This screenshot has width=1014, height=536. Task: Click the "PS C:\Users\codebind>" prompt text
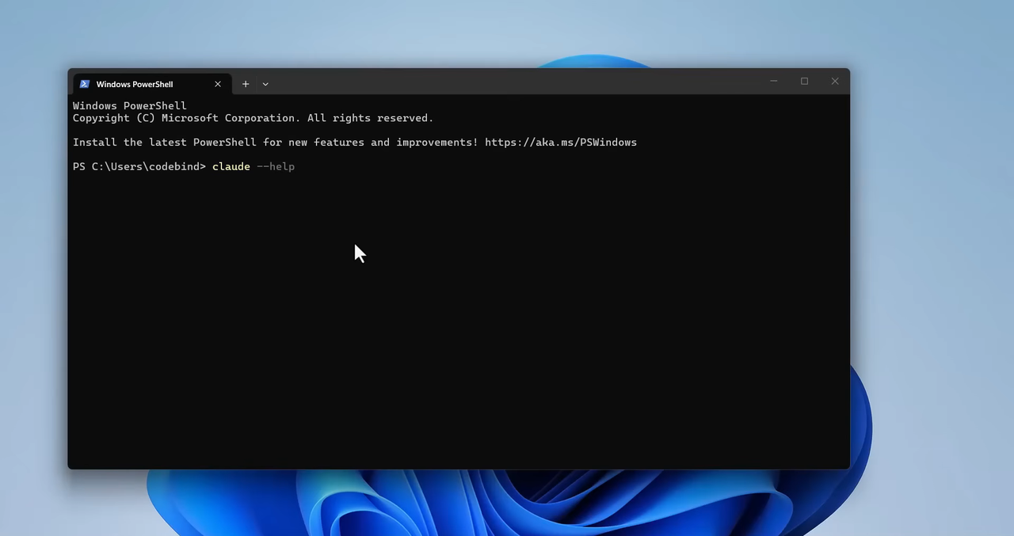[x=139, y=167]
